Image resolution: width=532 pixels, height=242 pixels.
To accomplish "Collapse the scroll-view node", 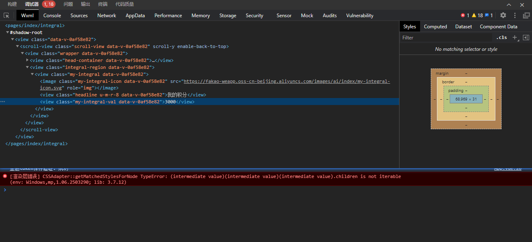I will click(x=17, y=46).
